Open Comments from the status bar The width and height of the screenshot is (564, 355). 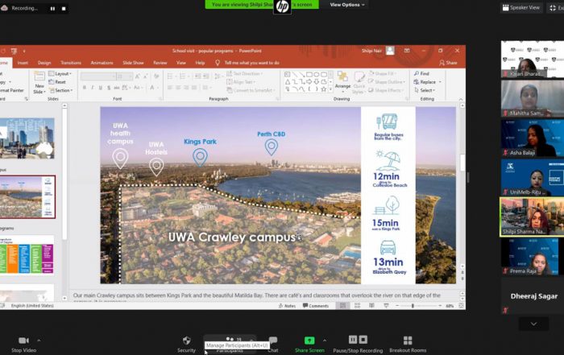pyautogui.click(x=316, y=306)
